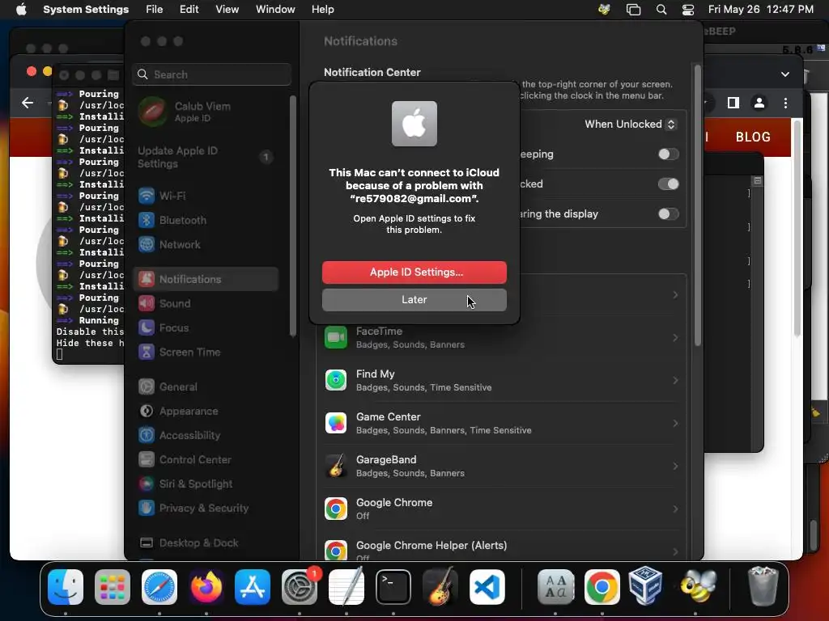829x621 pixels.
Task: Open the View menu
Action: [227, 10]
